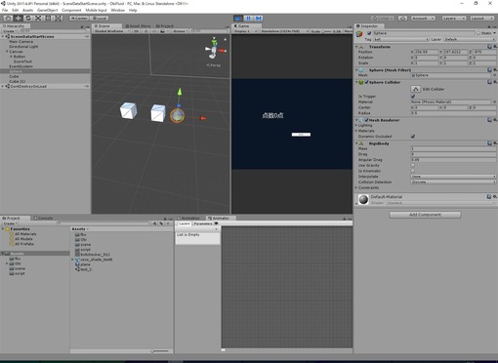Toggle the Static checkbox

(x=478, y=33)
